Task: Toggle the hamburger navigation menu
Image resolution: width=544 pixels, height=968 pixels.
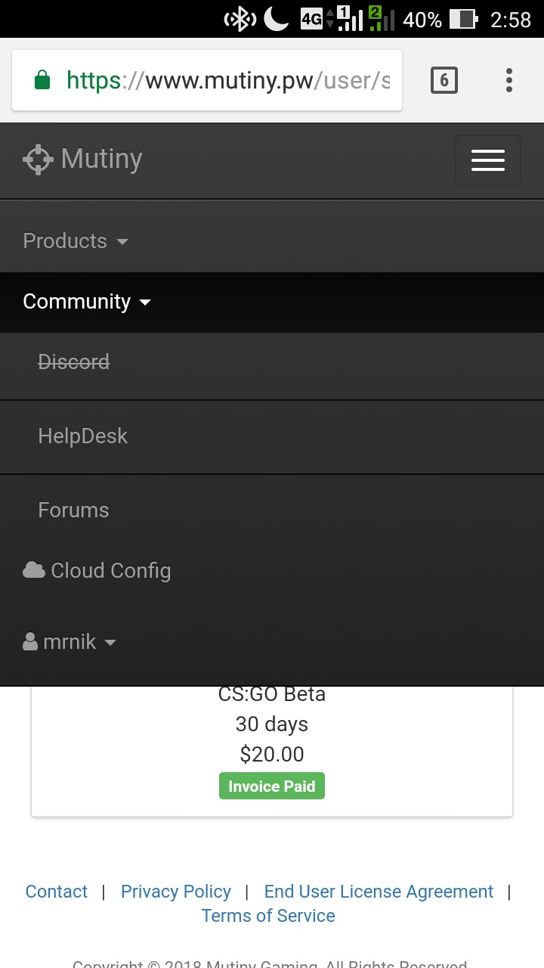Action: (x=488, y=160)
